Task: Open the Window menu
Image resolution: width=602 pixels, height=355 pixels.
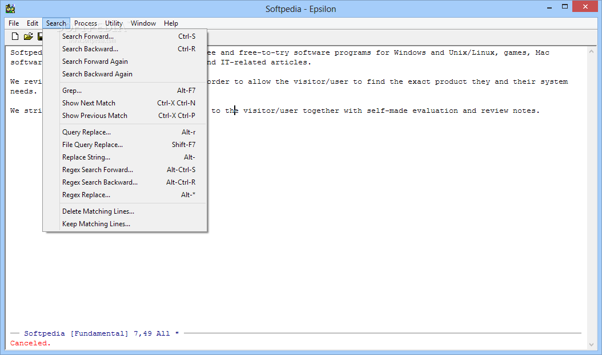Action: click(x=143, y=23)
